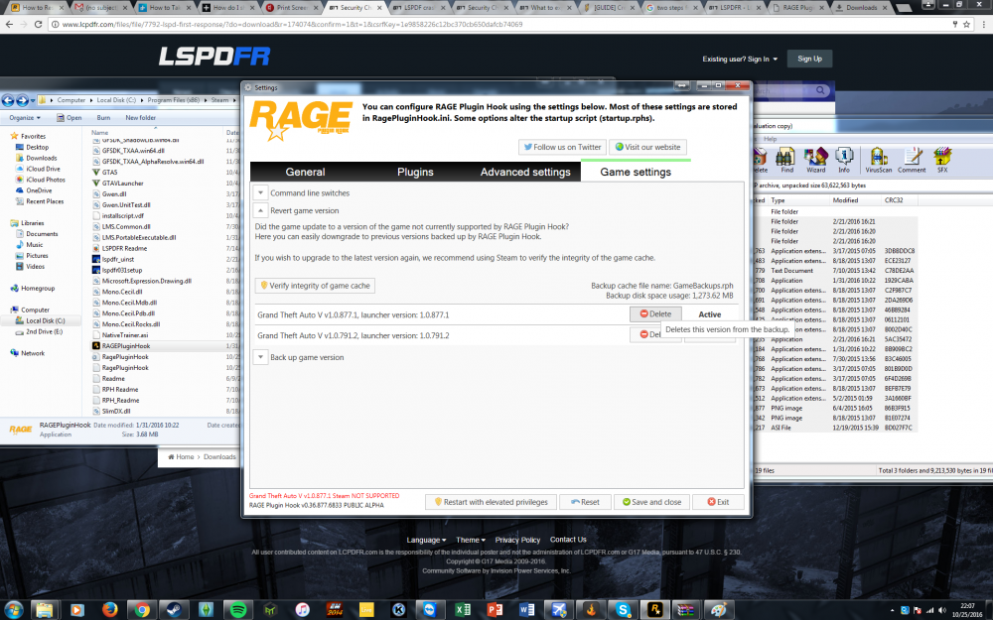Show hidden system tray icons
This screenshot has height=620, width=993.
pyautogui.click(x=892, y=610)
